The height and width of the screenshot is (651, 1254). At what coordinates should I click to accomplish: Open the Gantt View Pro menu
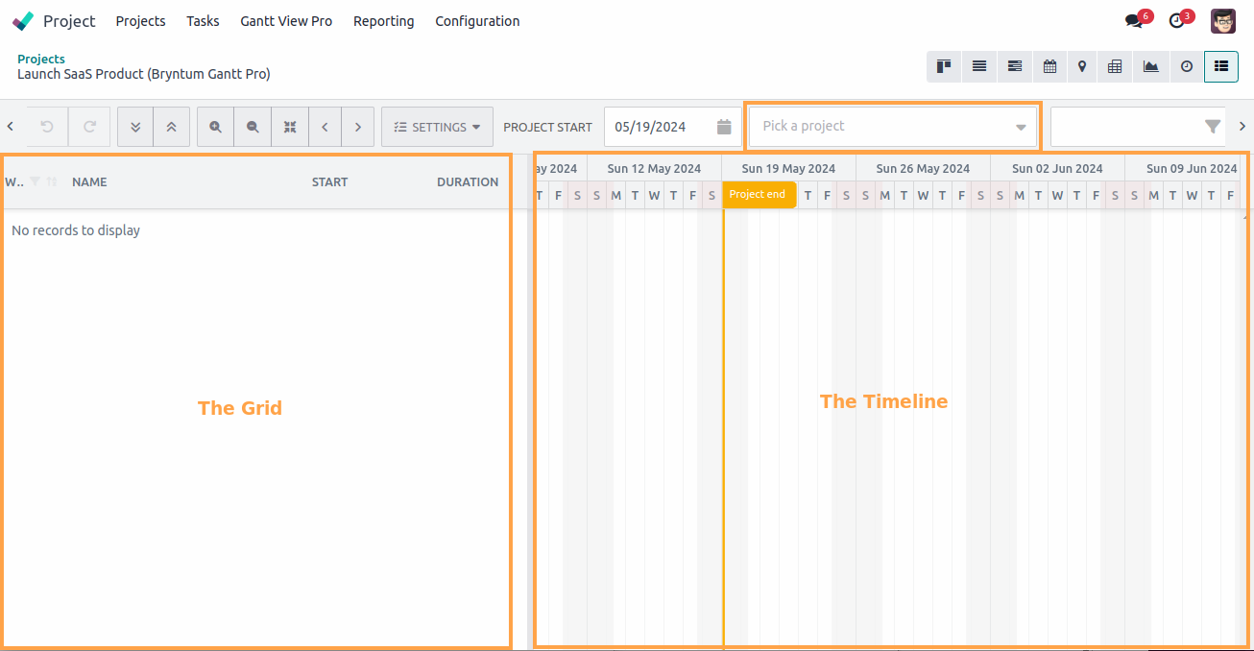pyautogui.click(x=286, y=21)
